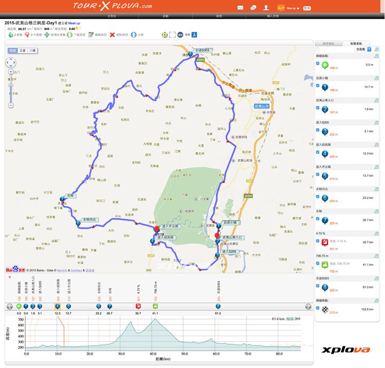
Task: Click the map pan arrows control
Action: [11, 63]
